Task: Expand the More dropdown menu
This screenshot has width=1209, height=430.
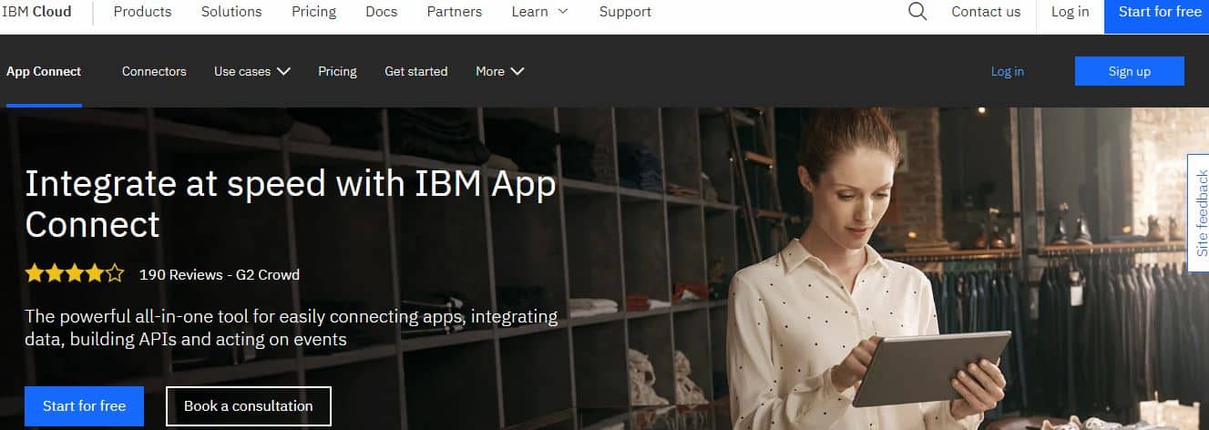Action: (x=499, y=71)
